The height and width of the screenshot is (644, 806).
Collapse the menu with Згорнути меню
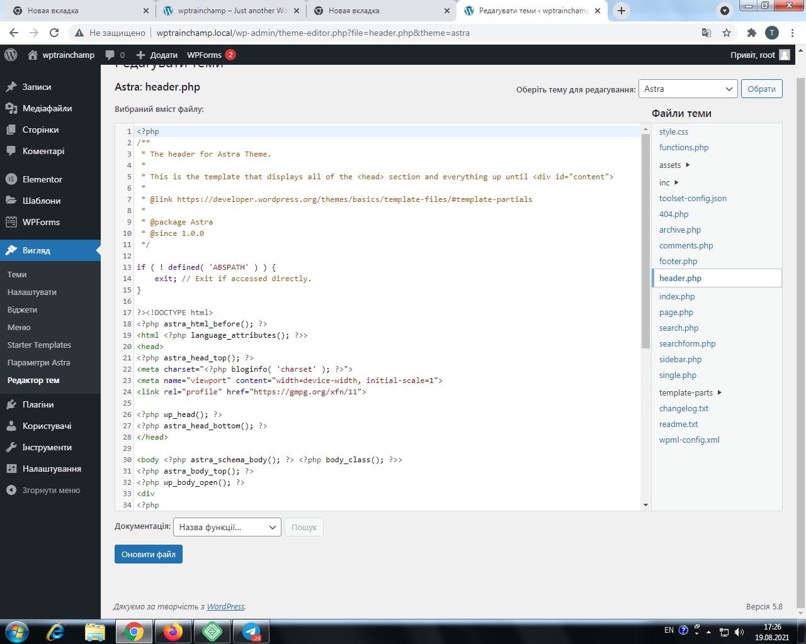coord(50,490)
